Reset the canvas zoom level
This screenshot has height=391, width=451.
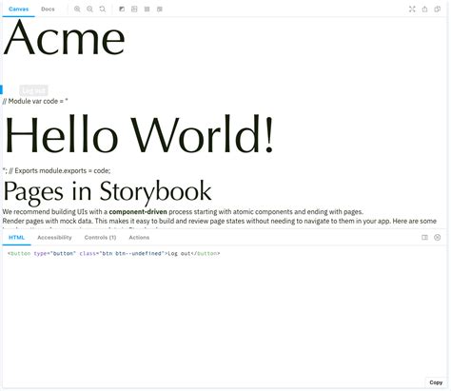[103, 10]
